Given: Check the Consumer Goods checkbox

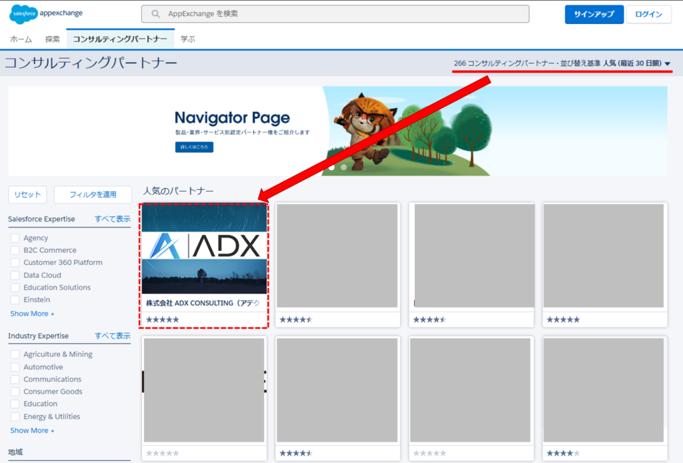Looking at the screenshot, I should pyautogui.click(x=15, y=392).
